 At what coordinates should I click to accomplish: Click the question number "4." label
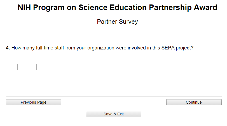(8, 48)
